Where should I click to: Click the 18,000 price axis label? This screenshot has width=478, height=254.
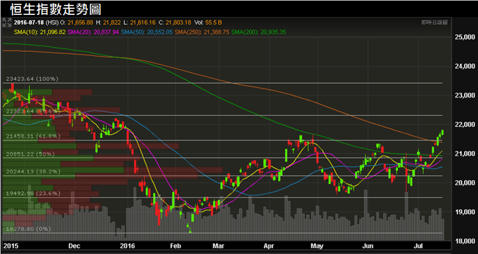click(465, 241)
